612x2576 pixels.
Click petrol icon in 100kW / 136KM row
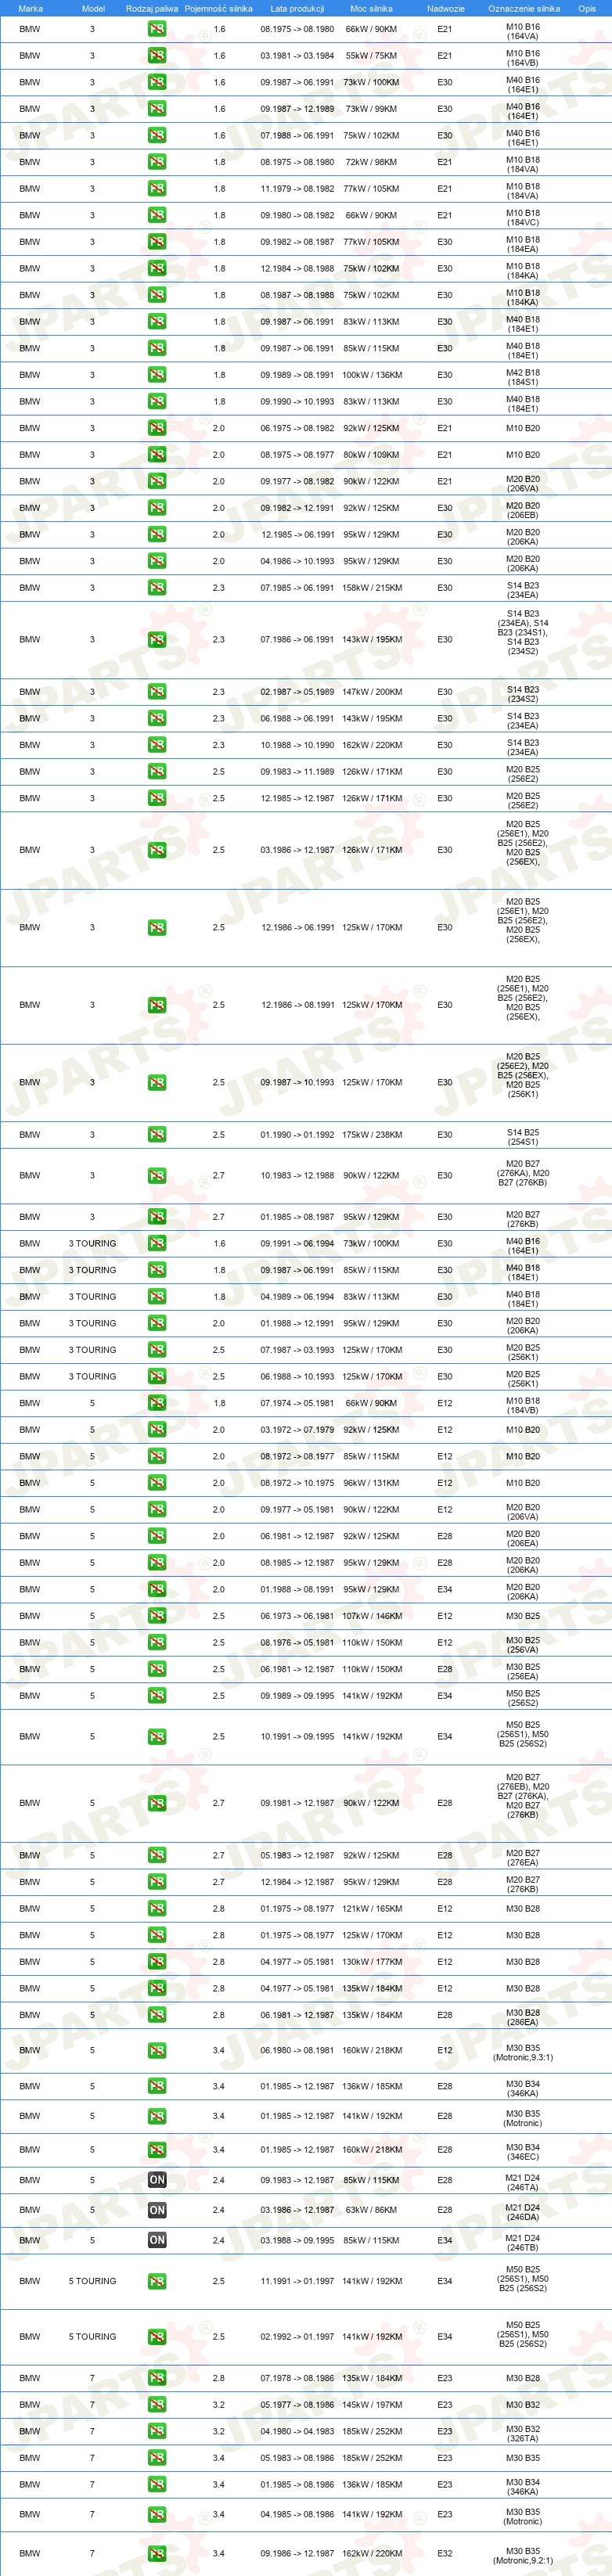[x=157, y=375]
